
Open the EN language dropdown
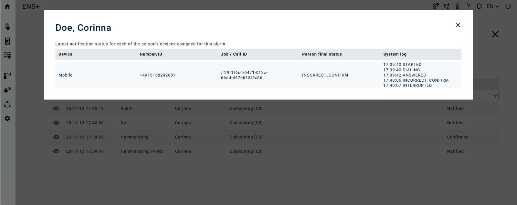(x=493, y=6)
